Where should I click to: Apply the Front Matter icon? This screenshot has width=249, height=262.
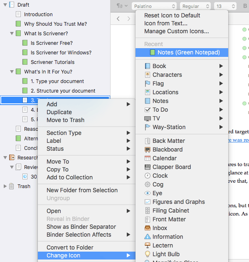pyautogui.click(x=182, y=219)
